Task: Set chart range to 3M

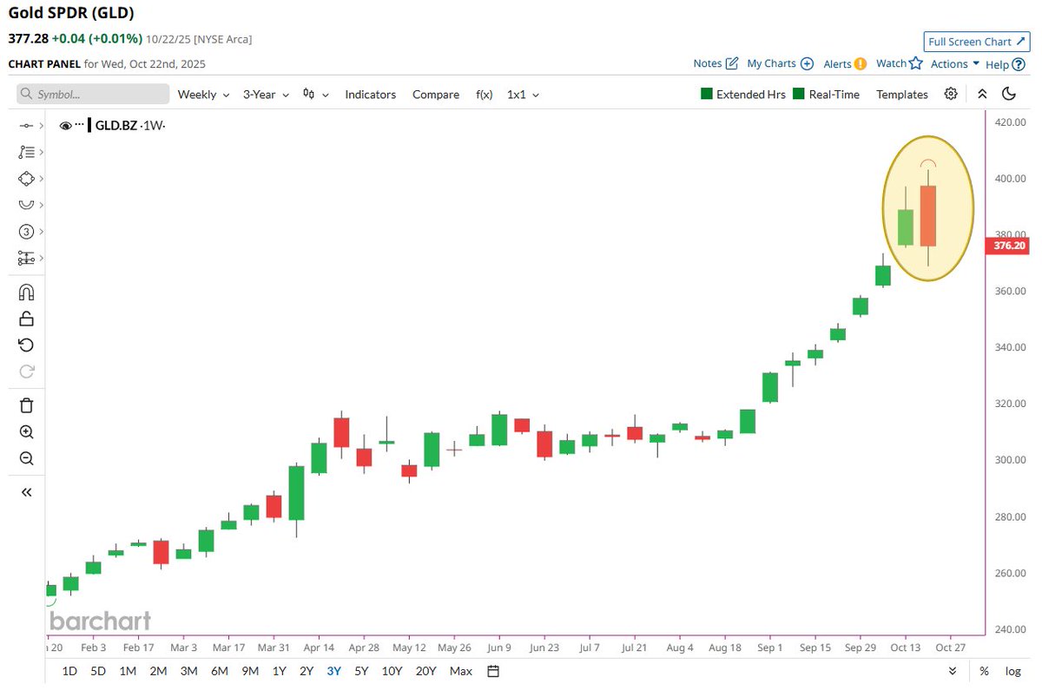Action: pyautogui.click(x=188, y=671)
